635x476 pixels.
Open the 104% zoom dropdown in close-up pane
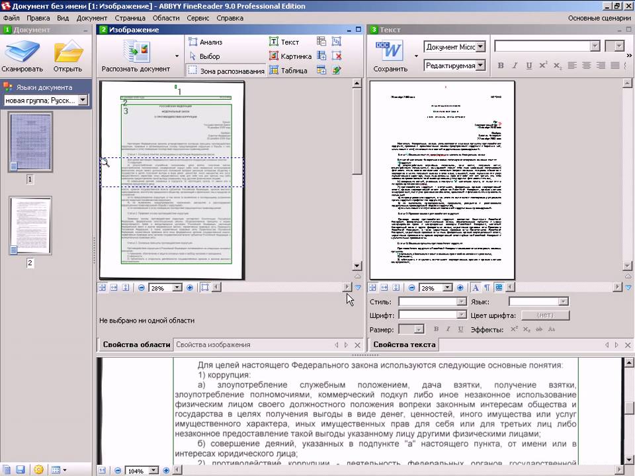pyautogui.click(x=154, y=470)
